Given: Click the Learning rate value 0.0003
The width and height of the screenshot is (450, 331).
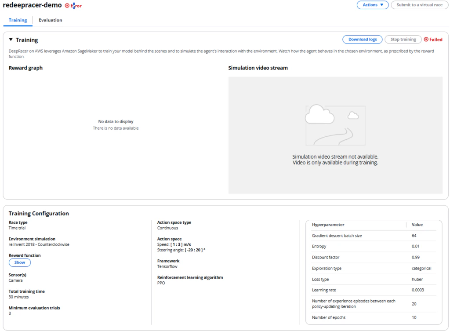Looking at the screenshot, I should 418,290.
